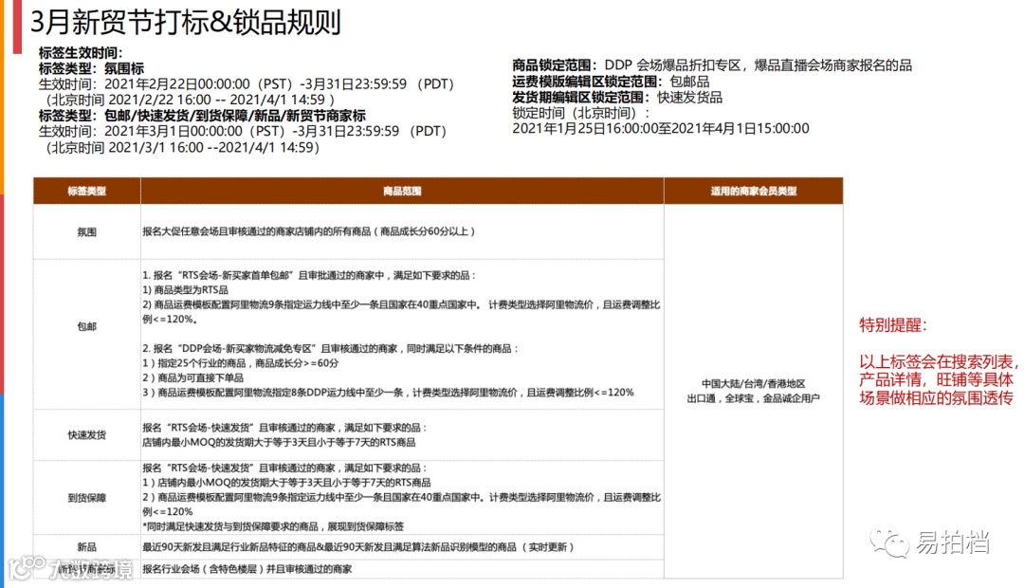Click the line "2. 报名 DDP会场-新买家物流减免专区"
Screen dimensions: 1024x588
[x=331, y=349]
